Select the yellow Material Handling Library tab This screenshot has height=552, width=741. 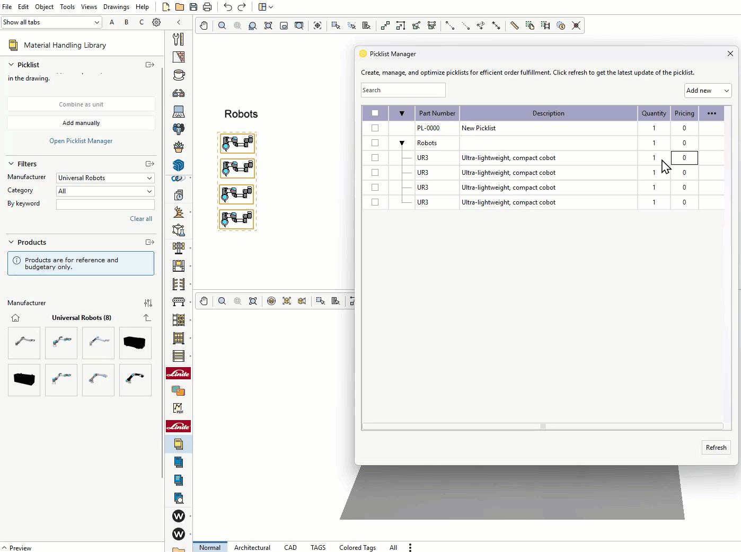[179, 444]
